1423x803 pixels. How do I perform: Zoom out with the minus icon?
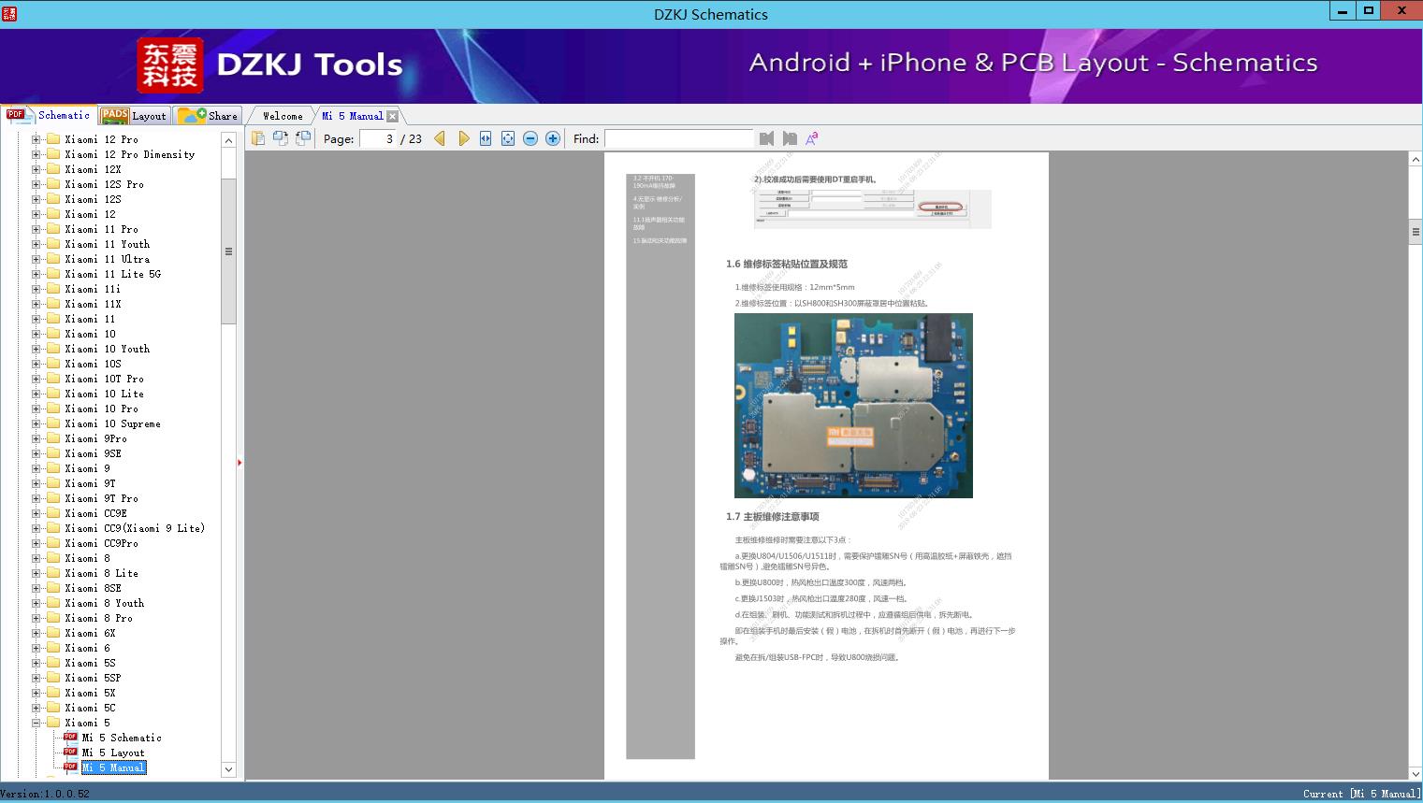click(530, 138)
